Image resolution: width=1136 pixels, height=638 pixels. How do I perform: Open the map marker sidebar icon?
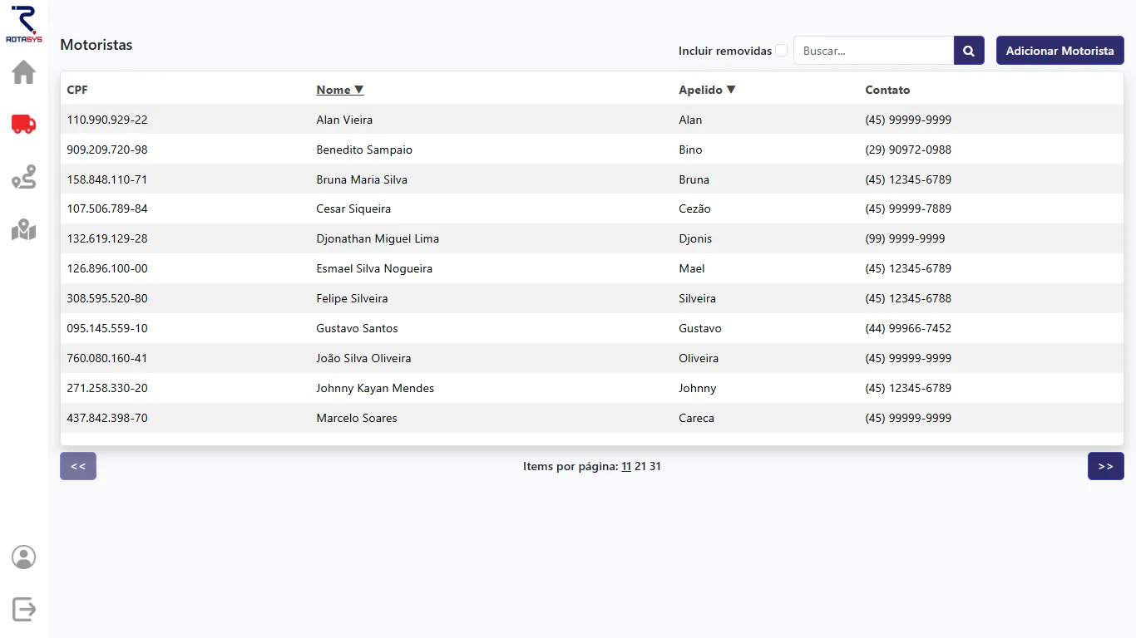coord(23,229)
